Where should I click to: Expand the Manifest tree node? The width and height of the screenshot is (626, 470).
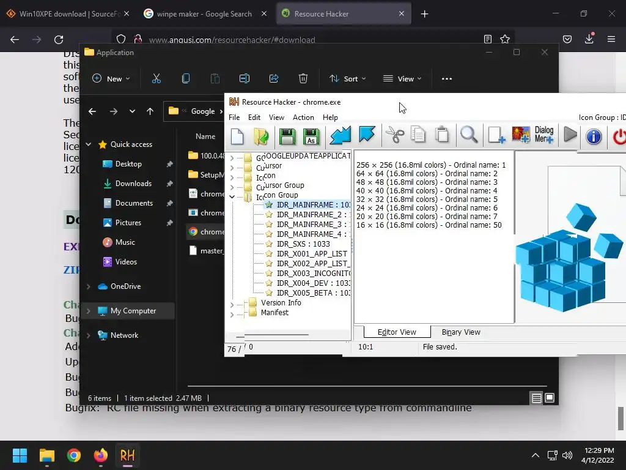tap(232, 315)
